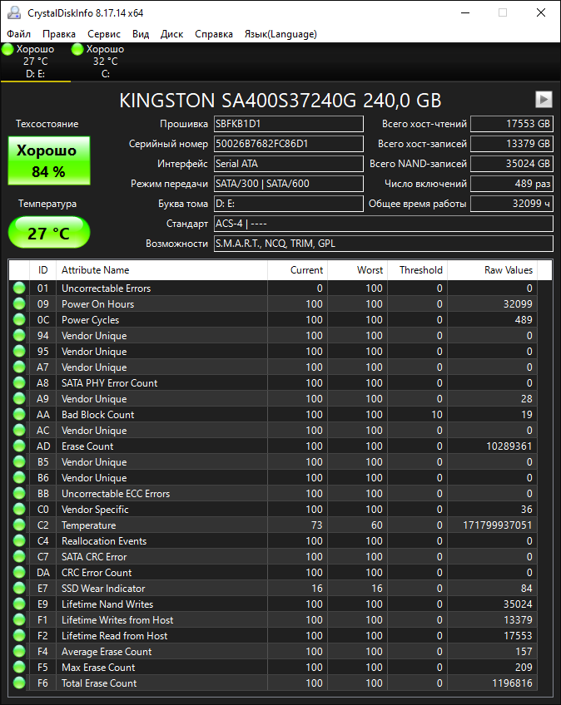Open the Правка menu
Screen dimensions: 561x705
pyautogui.click(x=59, y=34)
